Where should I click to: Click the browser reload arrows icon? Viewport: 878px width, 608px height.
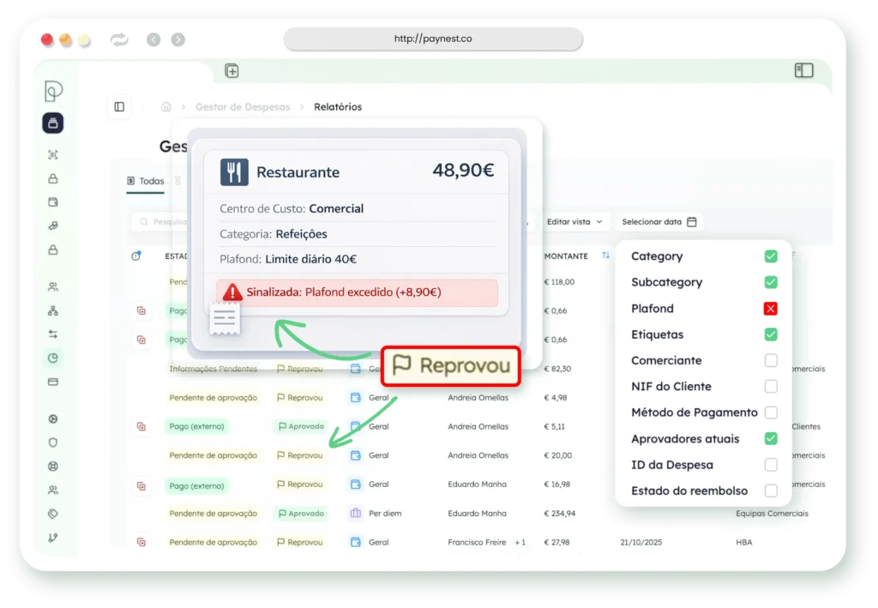pos(119,39)
